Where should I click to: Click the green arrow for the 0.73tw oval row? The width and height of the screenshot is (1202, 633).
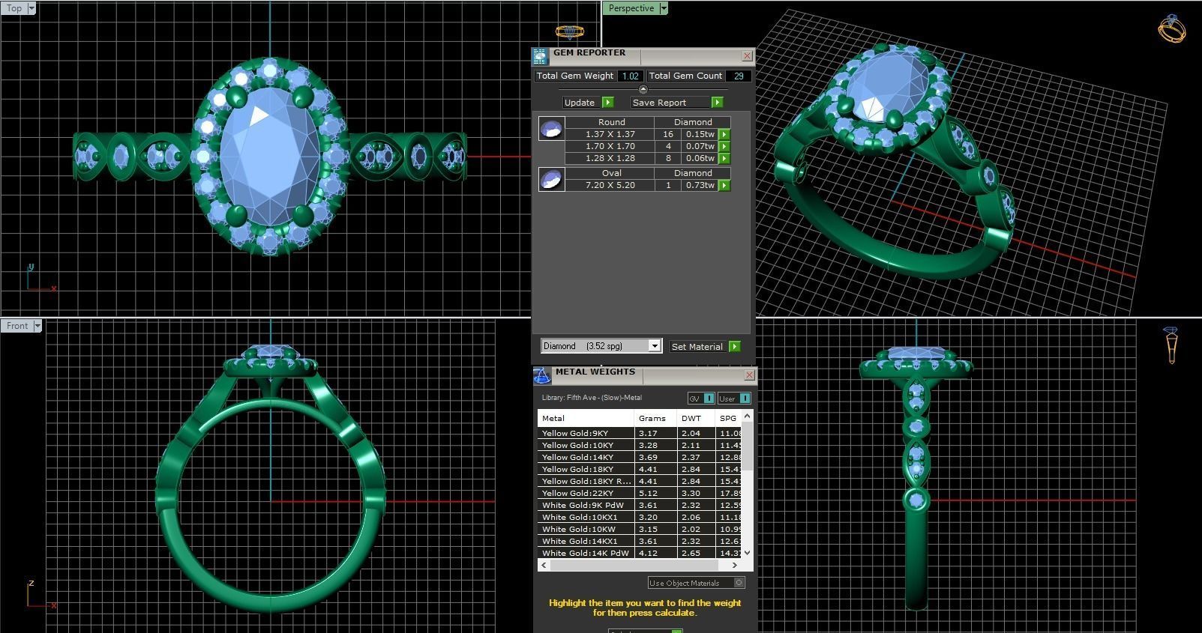724,185
